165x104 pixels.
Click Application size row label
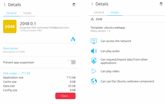(x=13, y=77)
